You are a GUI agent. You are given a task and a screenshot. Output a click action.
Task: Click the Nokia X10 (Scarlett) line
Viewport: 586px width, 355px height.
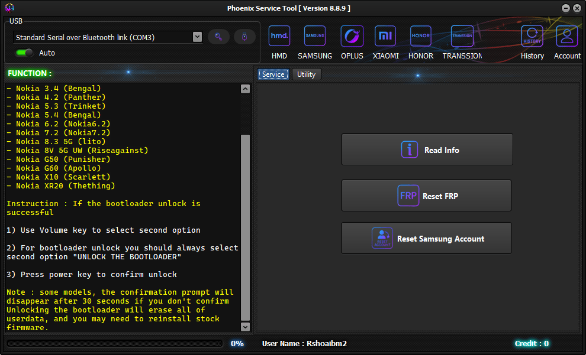tap(58, 177)
